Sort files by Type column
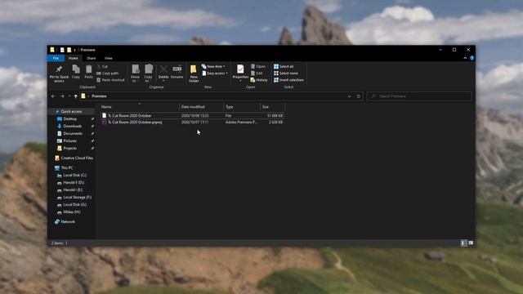The image size is (523, 294). pos(242,107)
